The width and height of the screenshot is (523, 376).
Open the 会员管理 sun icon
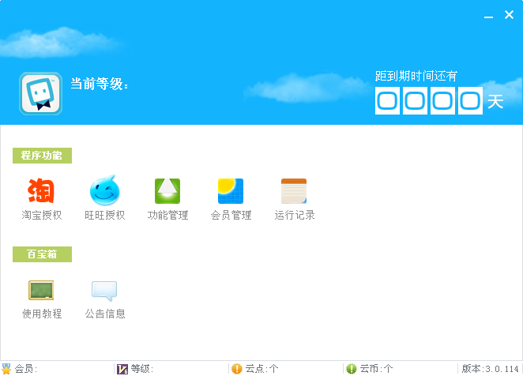pyautogui.click(x=231, y=191)
